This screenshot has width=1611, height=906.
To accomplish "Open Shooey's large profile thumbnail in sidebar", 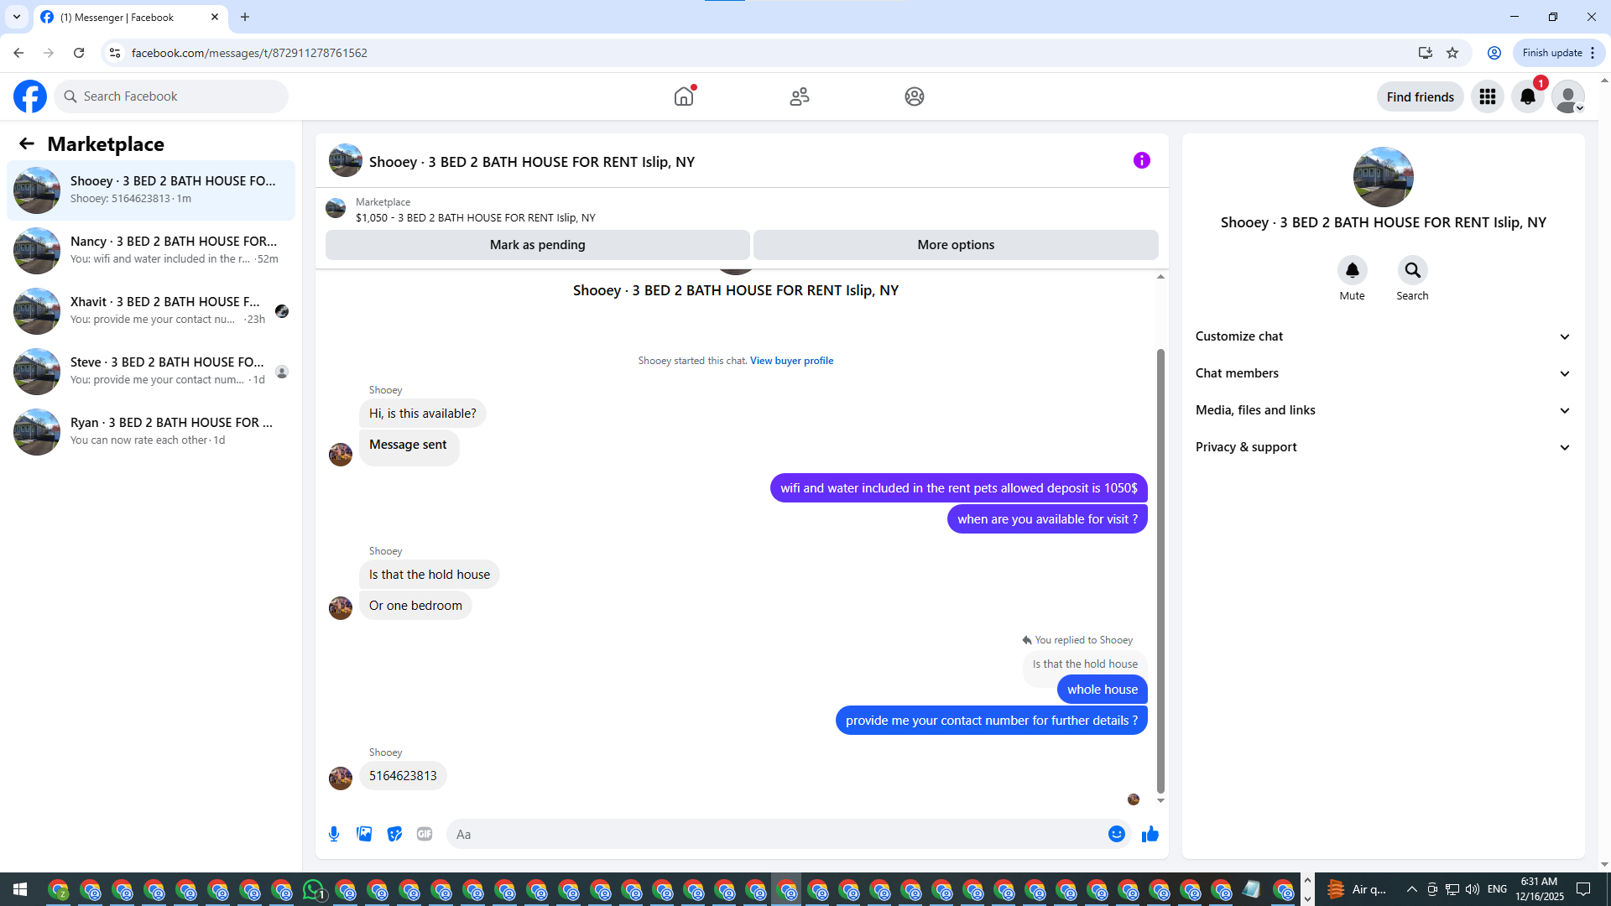I will (1383, 177).
